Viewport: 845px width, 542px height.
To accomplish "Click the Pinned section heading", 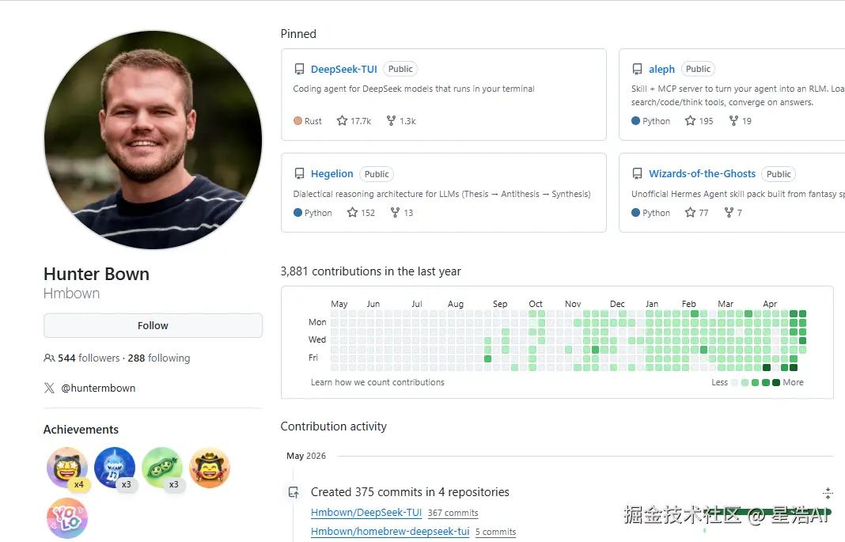I will click(x=298, y=34).
